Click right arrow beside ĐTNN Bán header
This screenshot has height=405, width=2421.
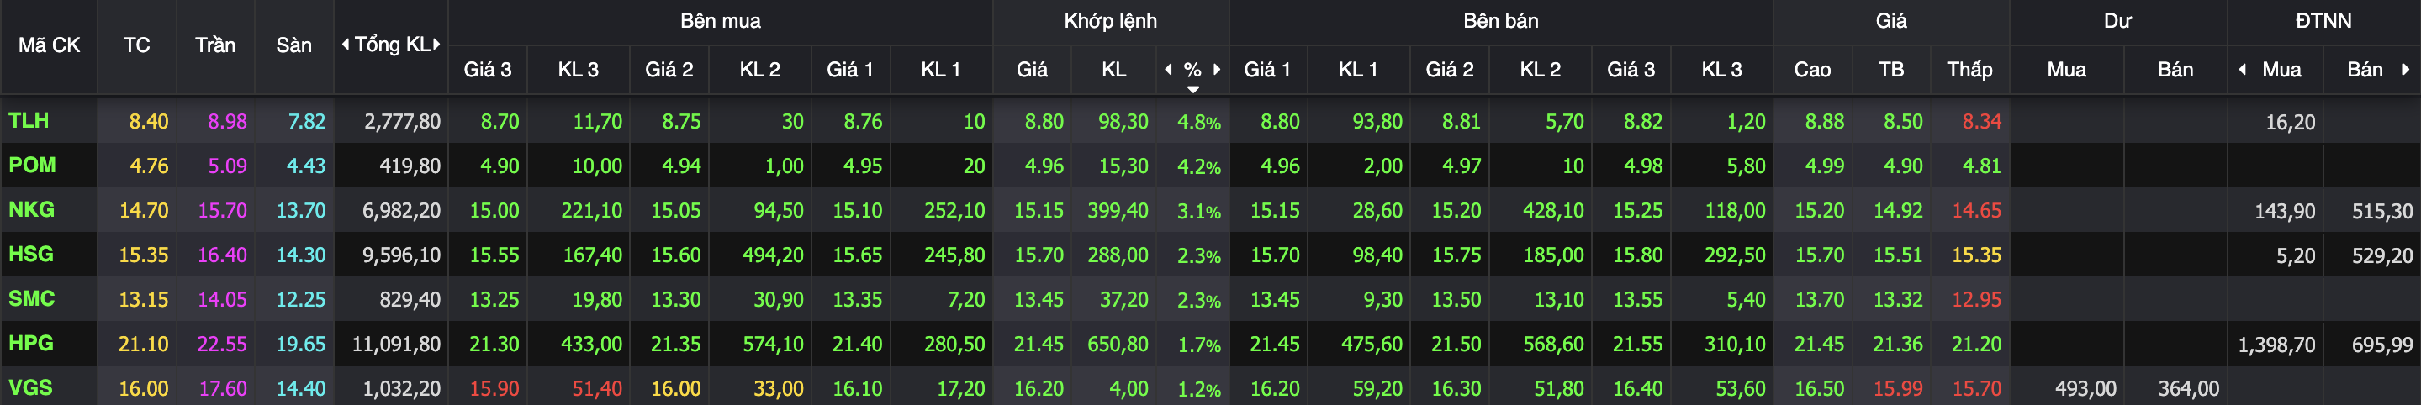tap(2406, 69)
